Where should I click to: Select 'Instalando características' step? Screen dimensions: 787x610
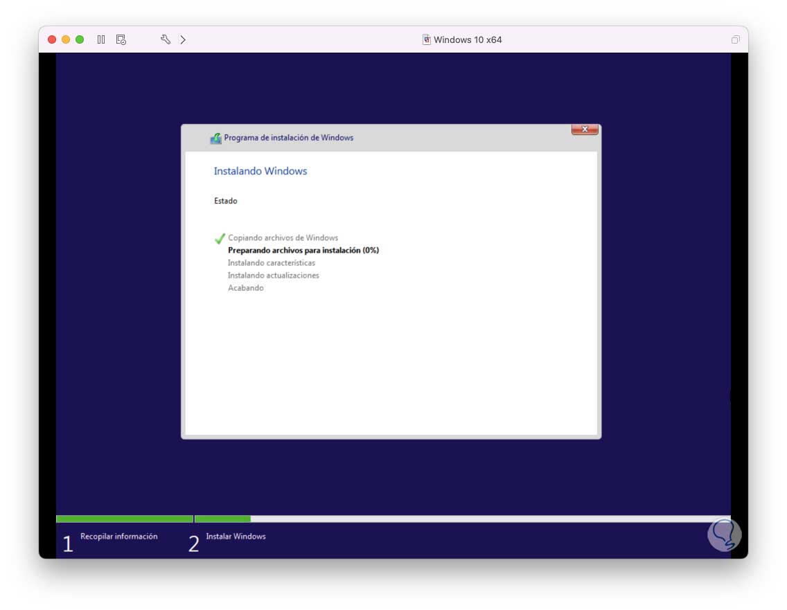272,263
